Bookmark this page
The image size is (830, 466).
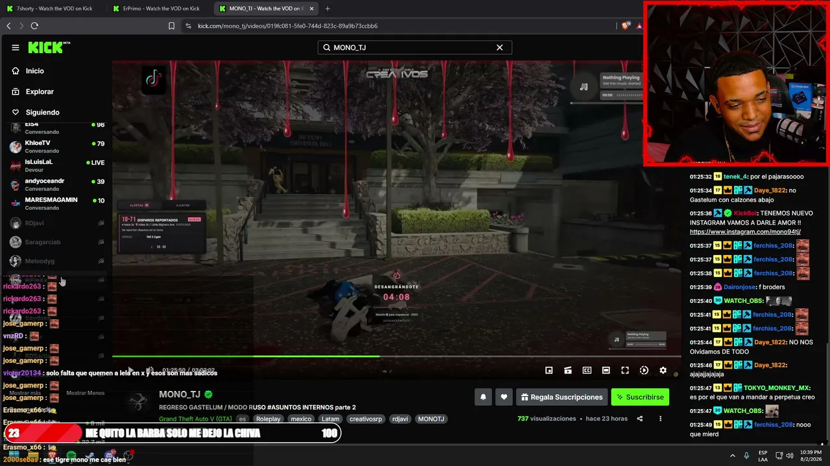(x=171, y=26)
